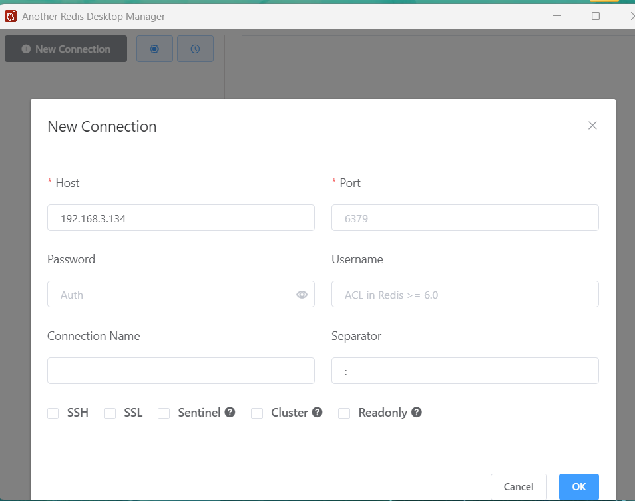The image size is (635, 501).
Task: Click the Connection Name label
Action: [x=94, y=336]
